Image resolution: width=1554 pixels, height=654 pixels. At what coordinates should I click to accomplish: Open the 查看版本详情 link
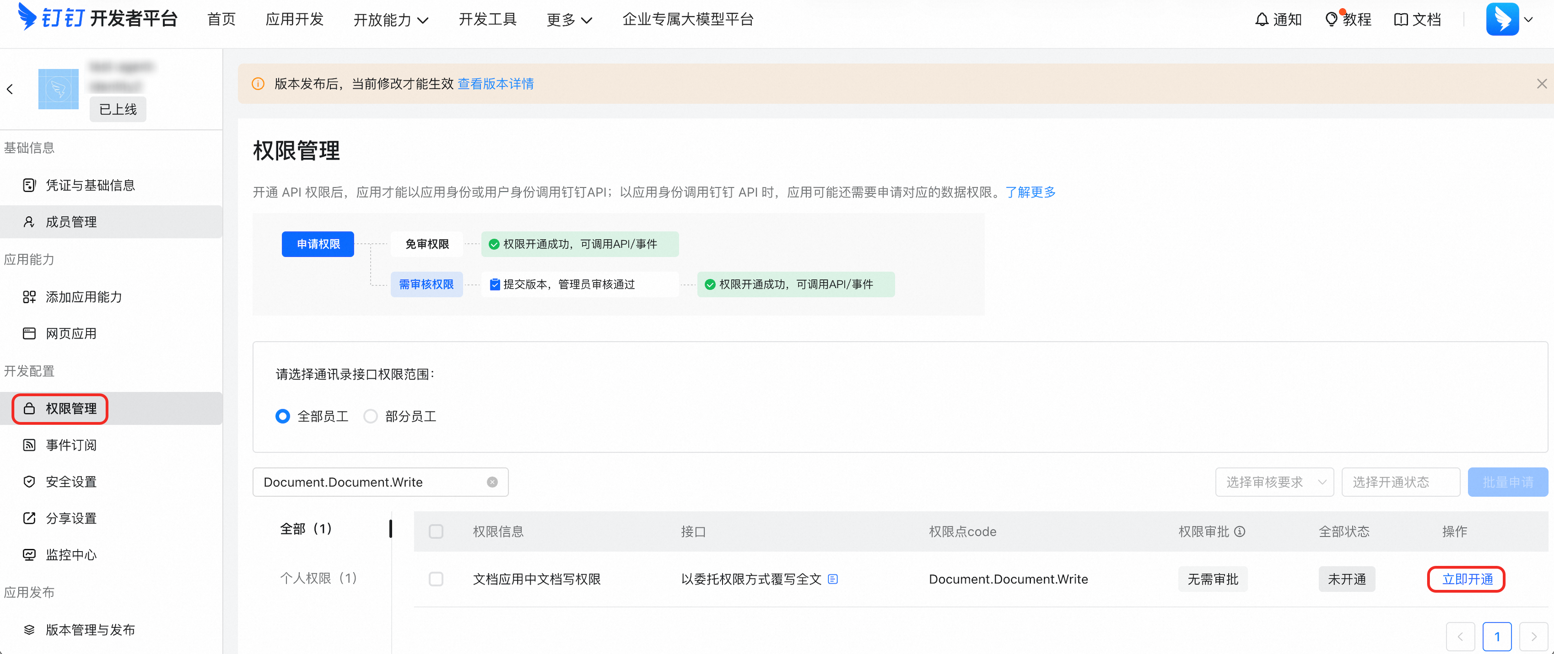495,84
